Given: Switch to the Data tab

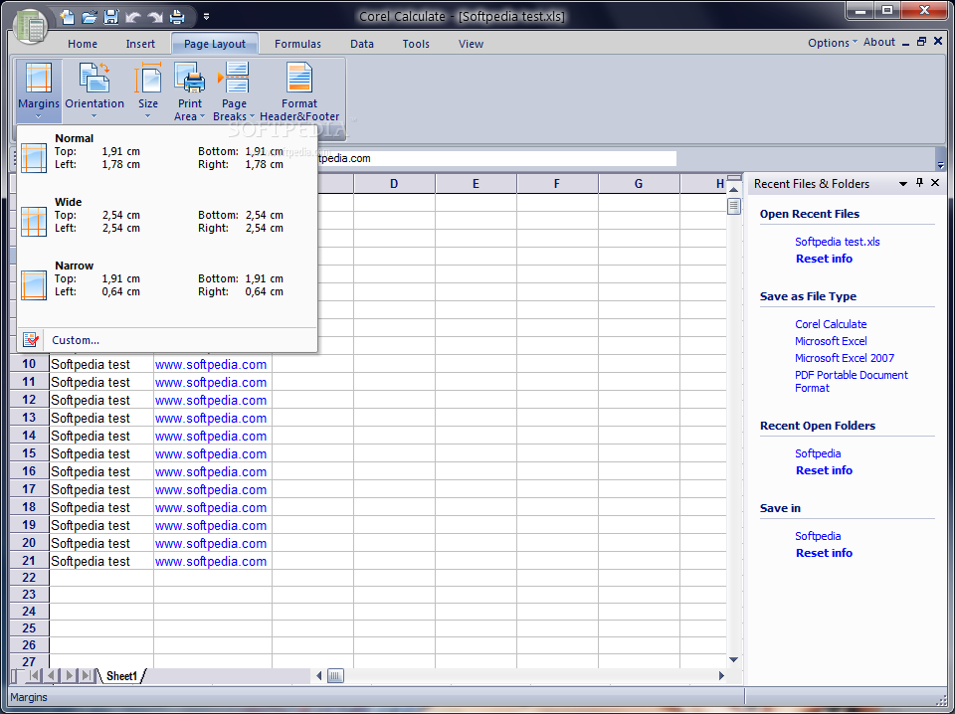Looking at the screenshot, I should (362, 44).
